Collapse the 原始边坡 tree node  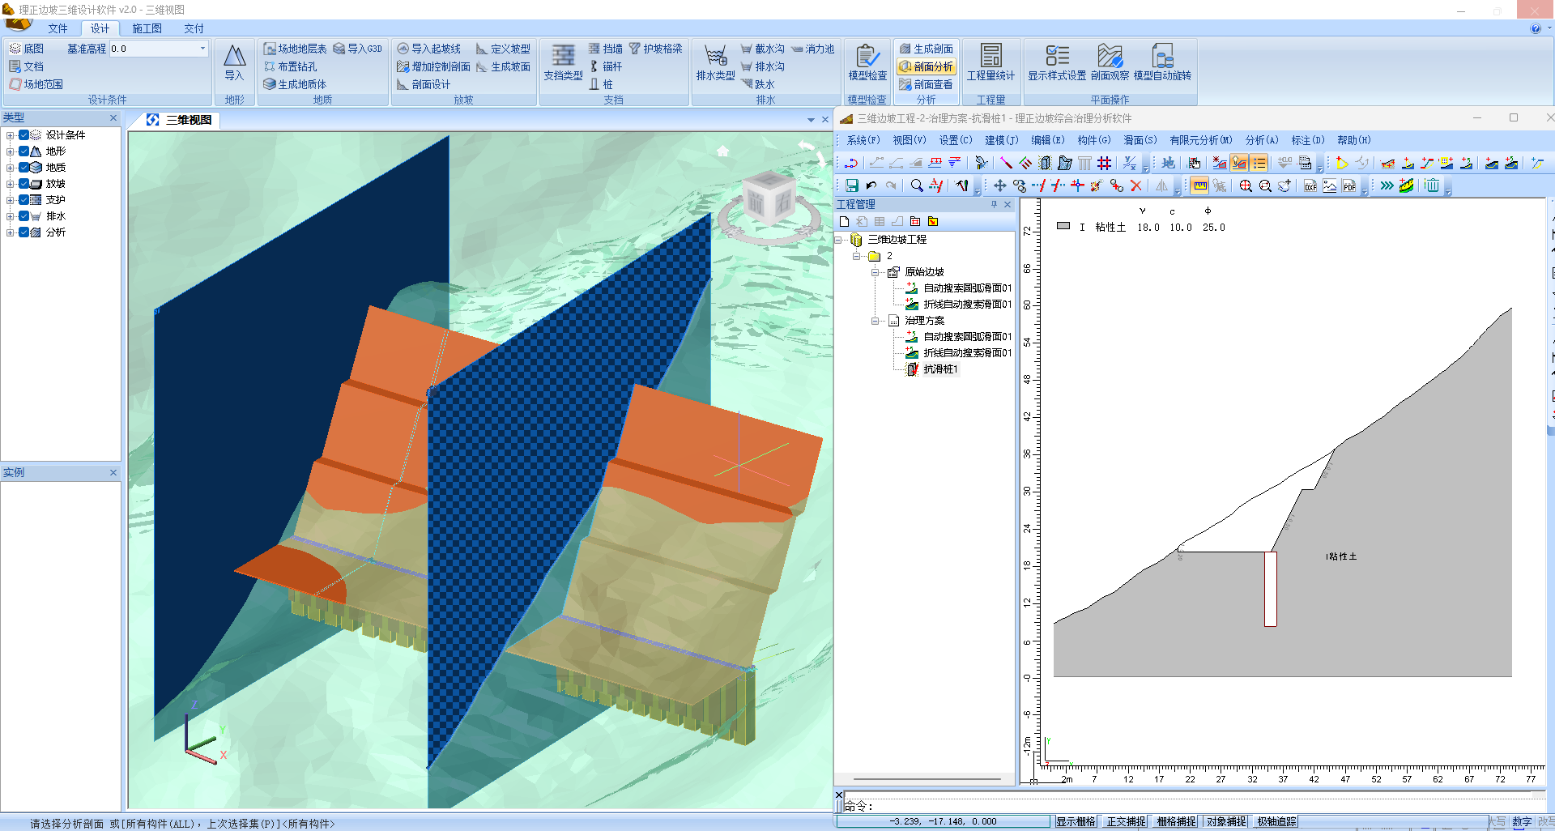coord(875,272)
